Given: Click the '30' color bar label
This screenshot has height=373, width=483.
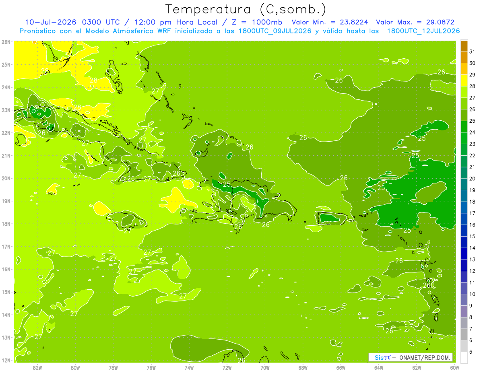Looking at the screenshot, I should [473, 63].
